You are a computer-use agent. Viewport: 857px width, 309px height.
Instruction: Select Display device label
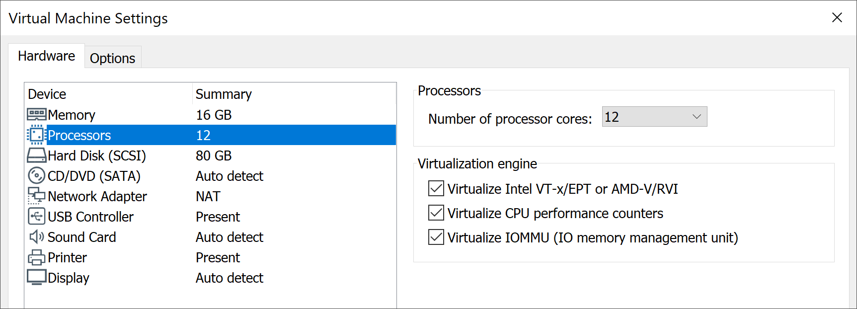pos(69,278)
